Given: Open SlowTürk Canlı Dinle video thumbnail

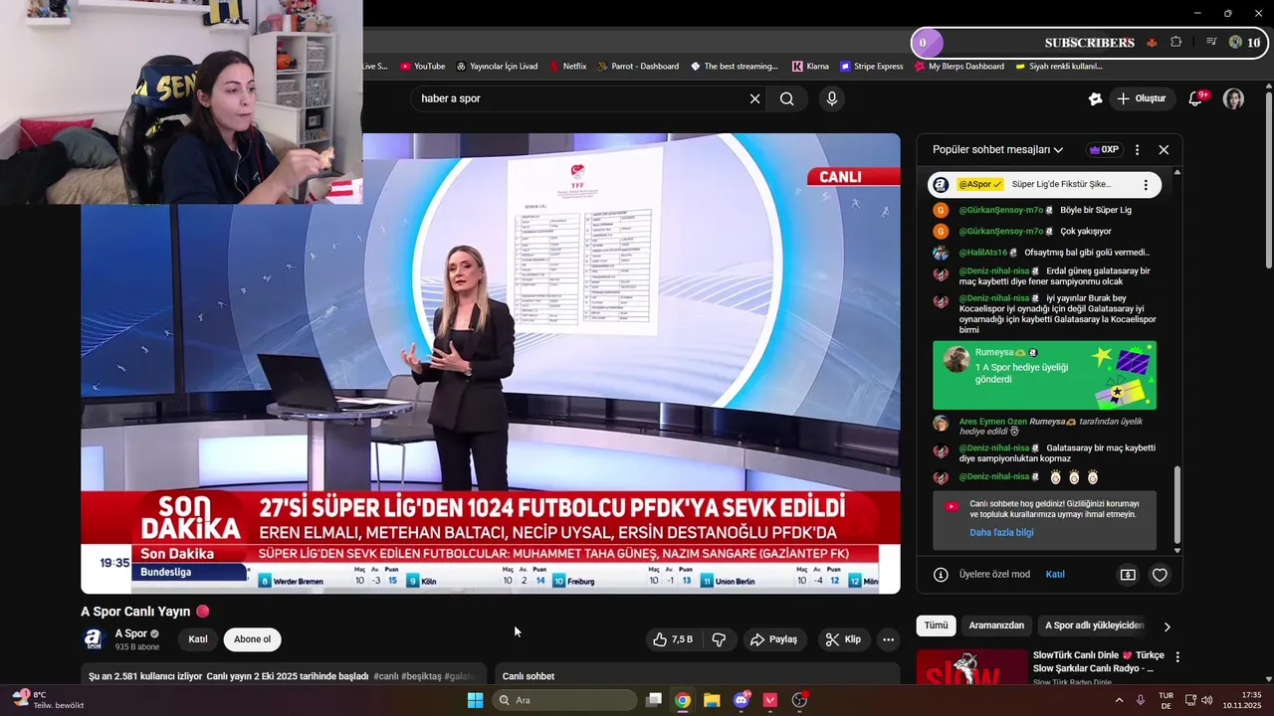Looking at the screenshot, I should pyautogui.click(x=971, y=666).
